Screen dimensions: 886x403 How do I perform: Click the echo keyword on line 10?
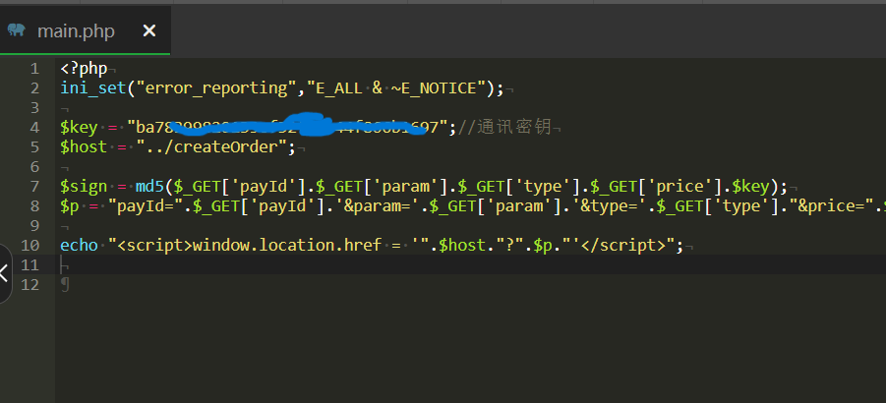coord(79,246)
